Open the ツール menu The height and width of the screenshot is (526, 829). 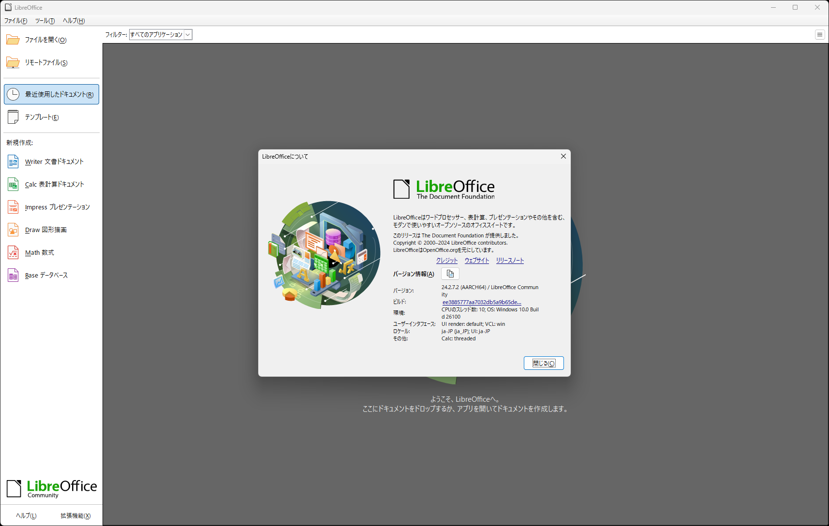point(44,21)
